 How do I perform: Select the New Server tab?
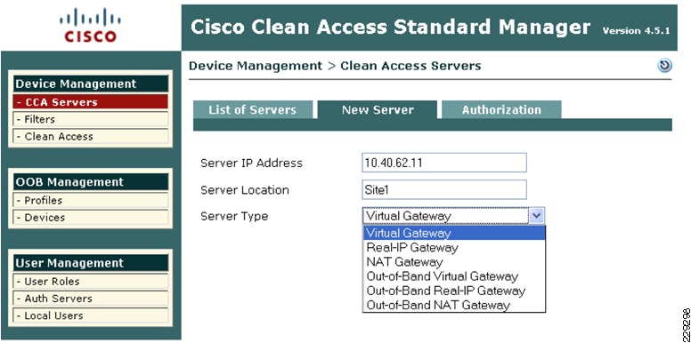(x=378, y=109)
